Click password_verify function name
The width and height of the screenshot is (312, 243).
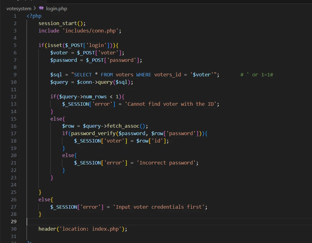(93, 133)
